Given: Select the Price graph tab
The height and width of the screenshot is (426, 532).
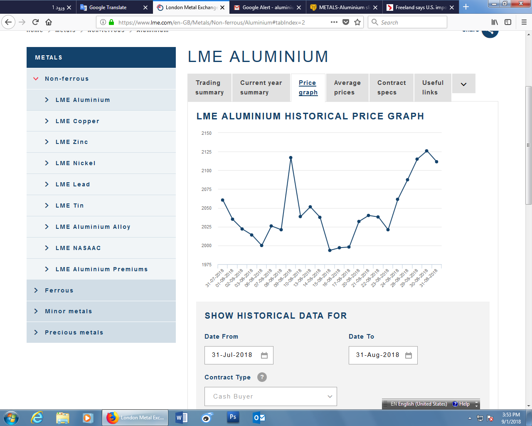Looking at the screenshot, I should 308,88.
